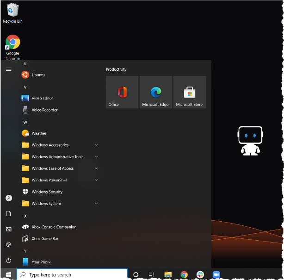Image resolution: width=284 pixels, height=280 pixels.
Task: Launch the Video Editor app
Action: (x=42, y=98)
